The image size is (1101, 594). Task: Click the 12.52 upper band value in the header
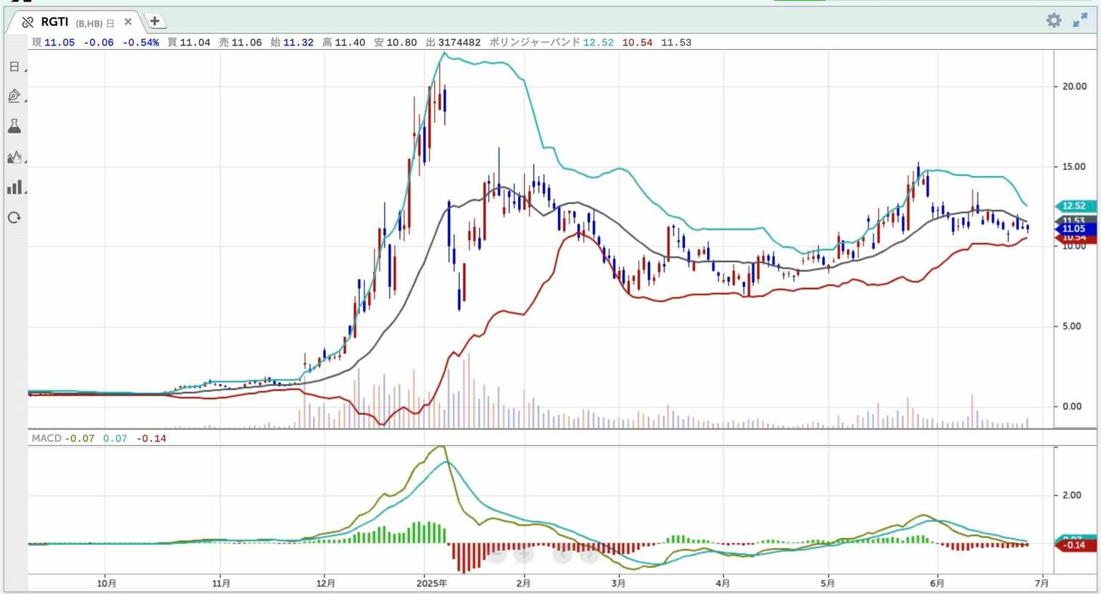coord(597,42)
